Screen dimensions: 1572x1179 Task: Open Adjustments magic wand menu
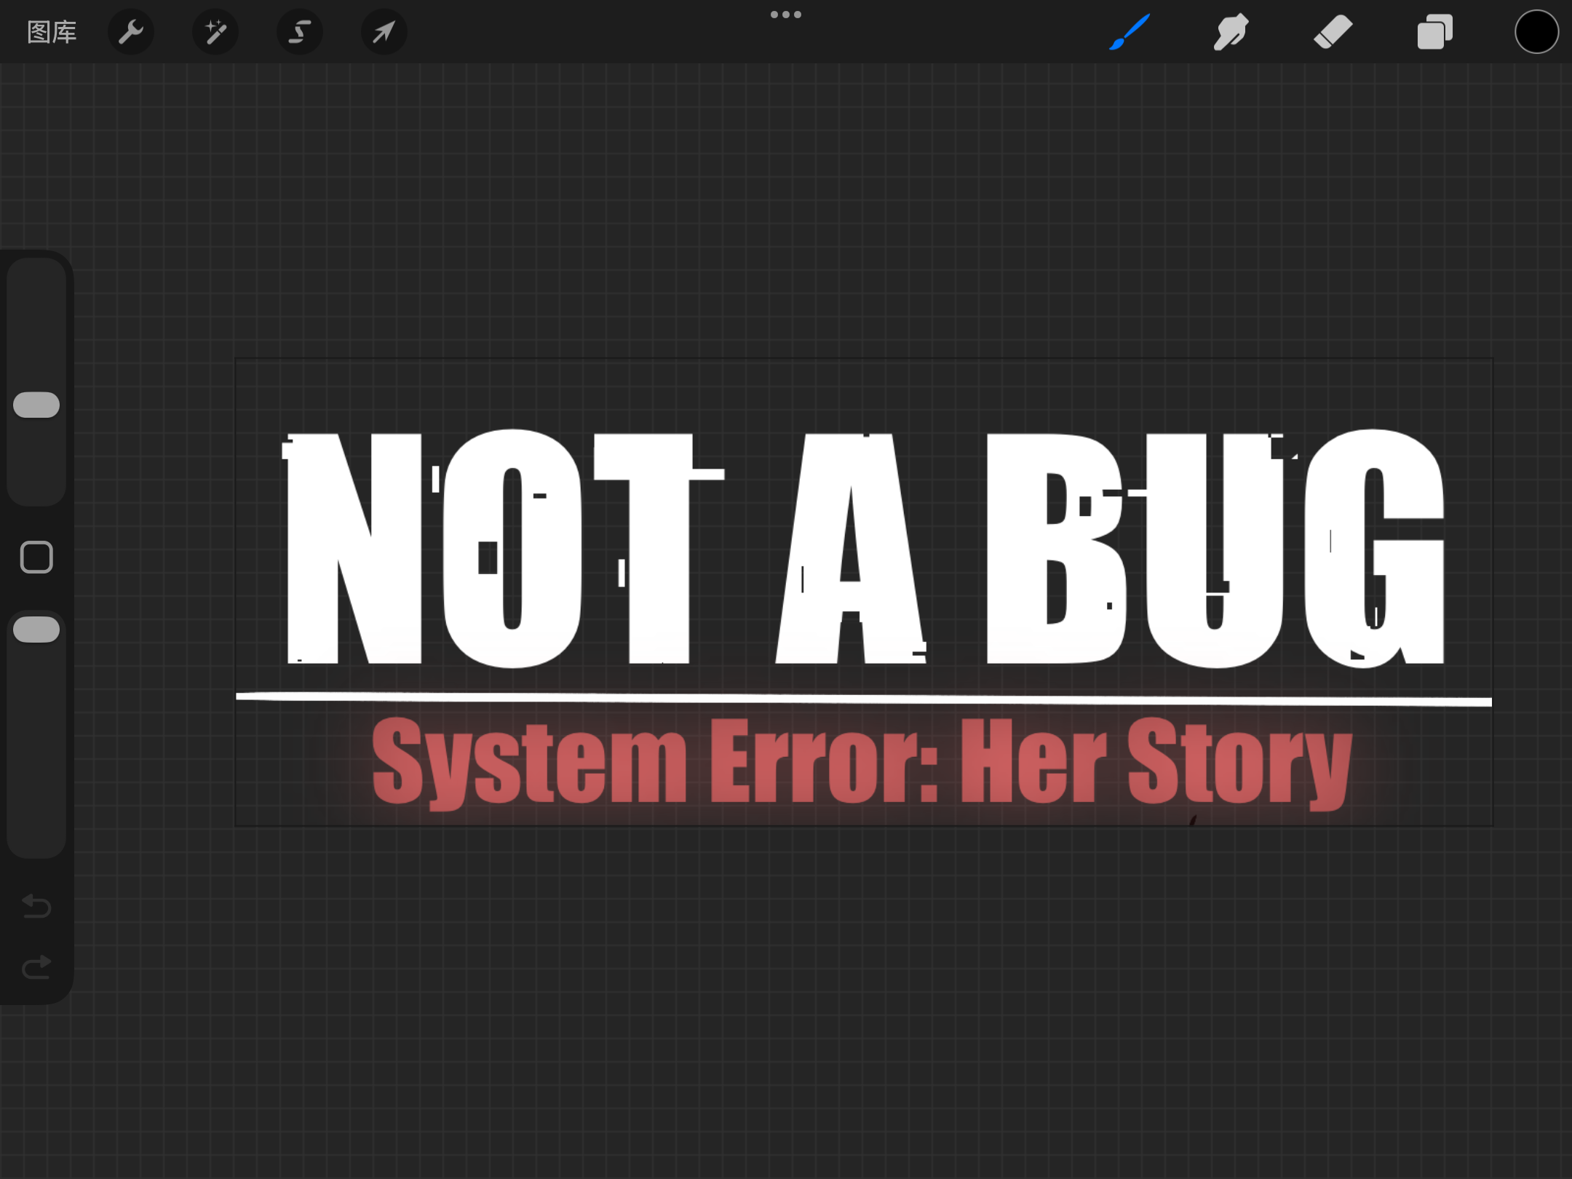(215, 32)
